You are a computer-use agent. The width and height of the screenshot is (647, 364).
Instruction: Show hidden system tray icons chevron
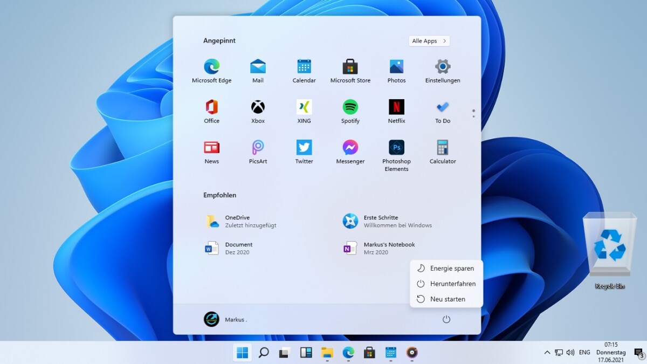click(547, 353)
